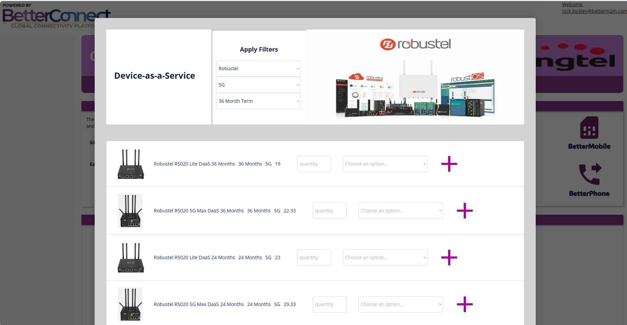Add Robustel R5020 Lite DaaS 36 Months plus icon
Screen dimensions: 627x325
(x=449, y=164)
